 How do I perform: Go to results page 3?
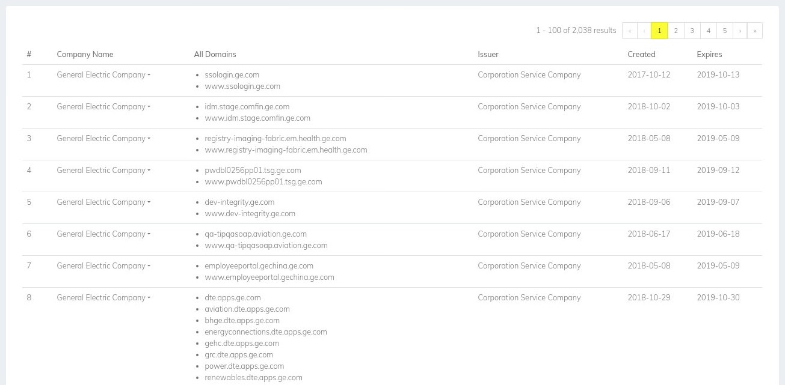pyautogui.click(x=692, y=31)
